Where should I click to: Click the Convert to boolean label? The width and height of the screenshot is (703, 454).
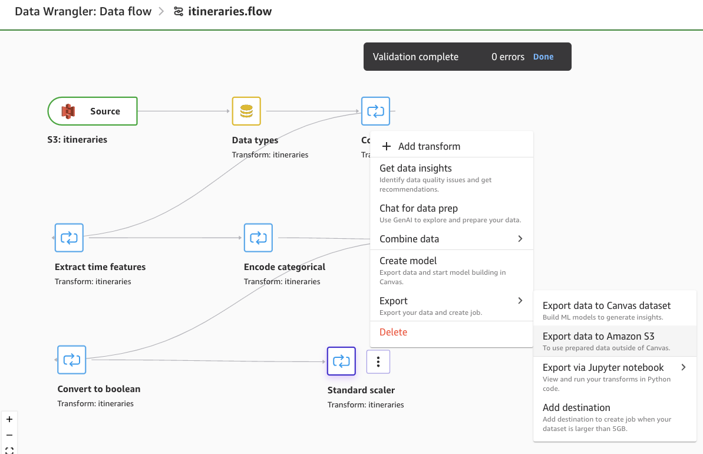point(98,389)
